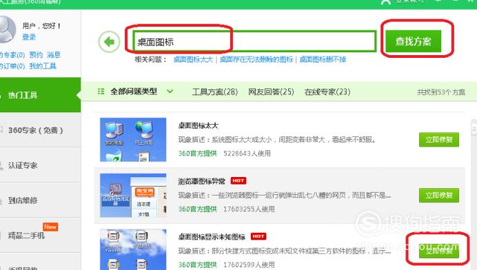Switch to 网友回答(25) tab
Viewport: 477px width, 270px height.
click(x=271, y=92)
